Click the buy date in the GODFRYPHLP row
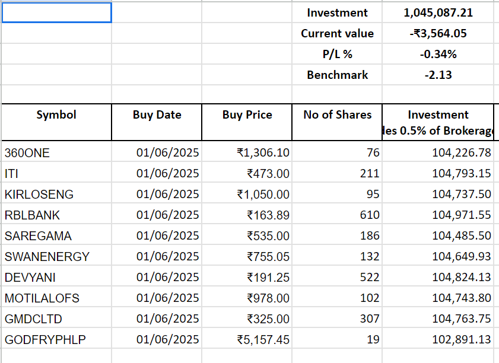 [157, 339]
